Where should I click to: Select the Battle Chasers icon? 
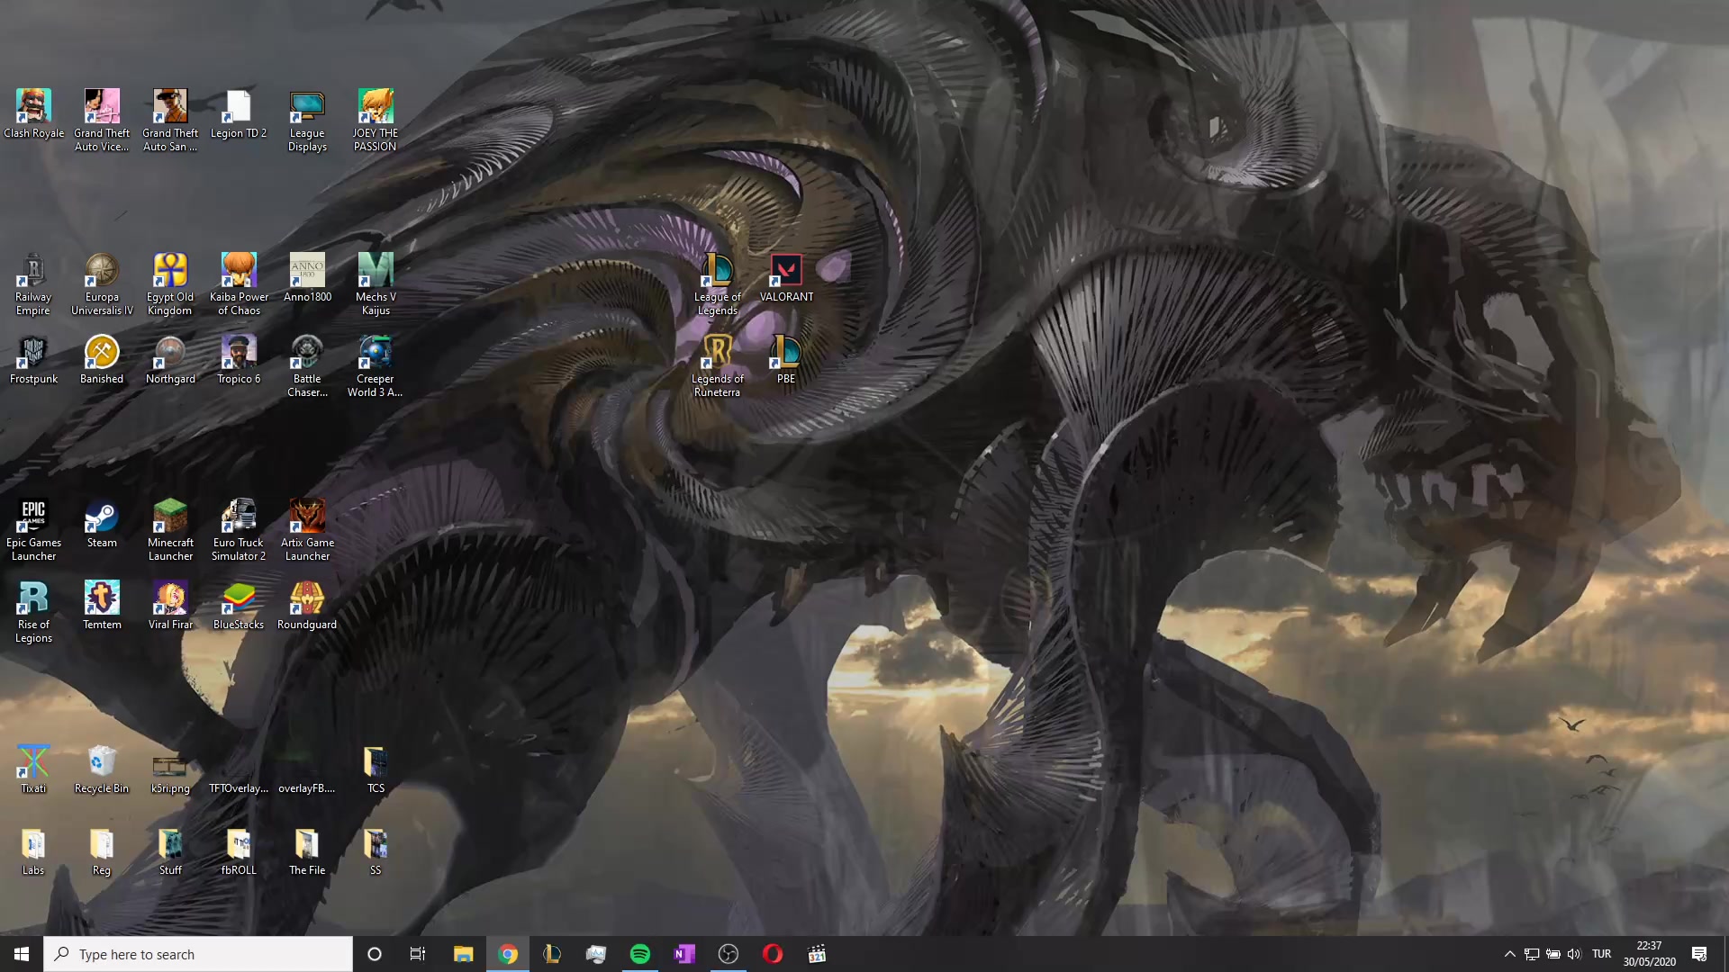(x=307, y=366)
